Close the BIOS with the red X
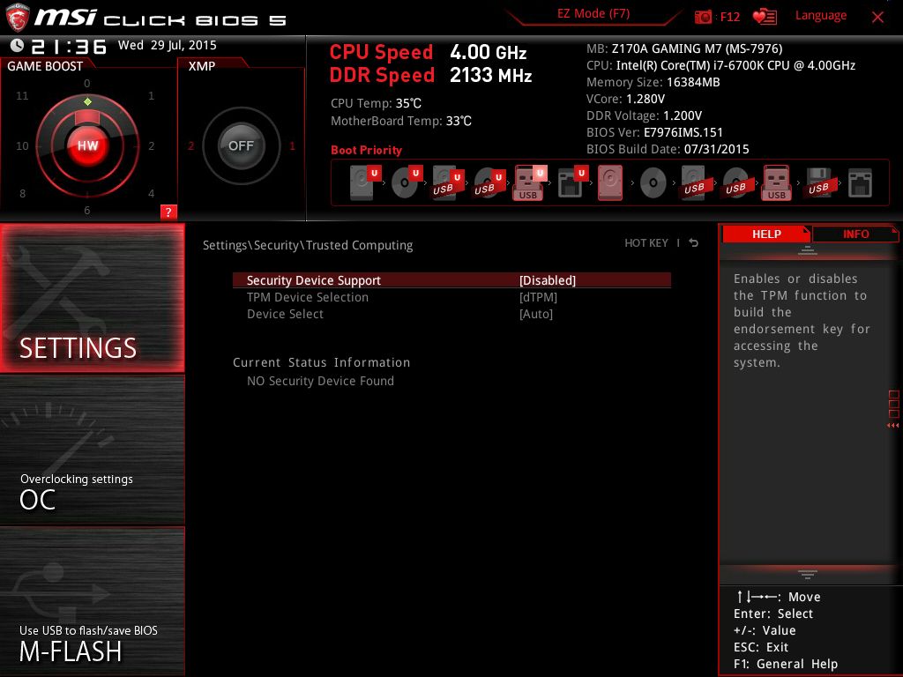 point(877,18)
